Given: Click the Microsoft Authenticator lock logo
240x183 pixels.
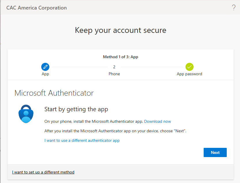Looking at the screenshot, I should click(x=26, y=114).
